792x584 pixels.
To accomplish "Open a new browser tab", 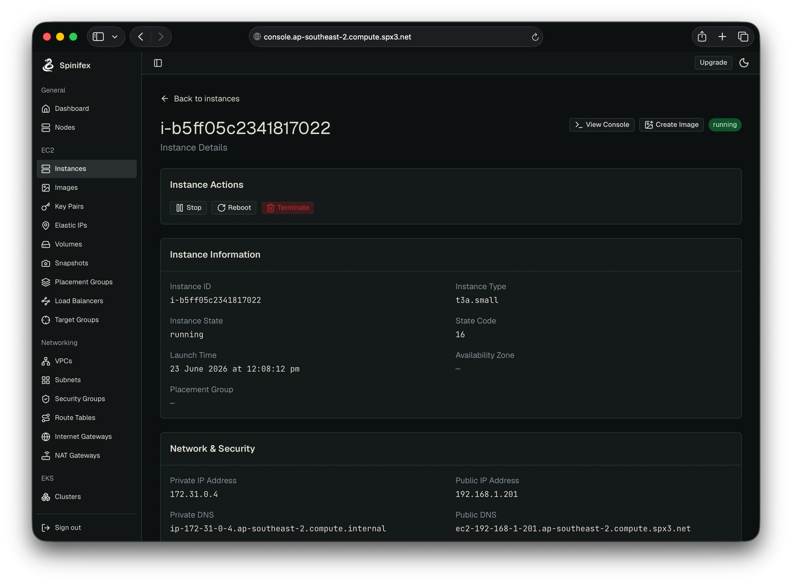I will [x=722, y=37].
